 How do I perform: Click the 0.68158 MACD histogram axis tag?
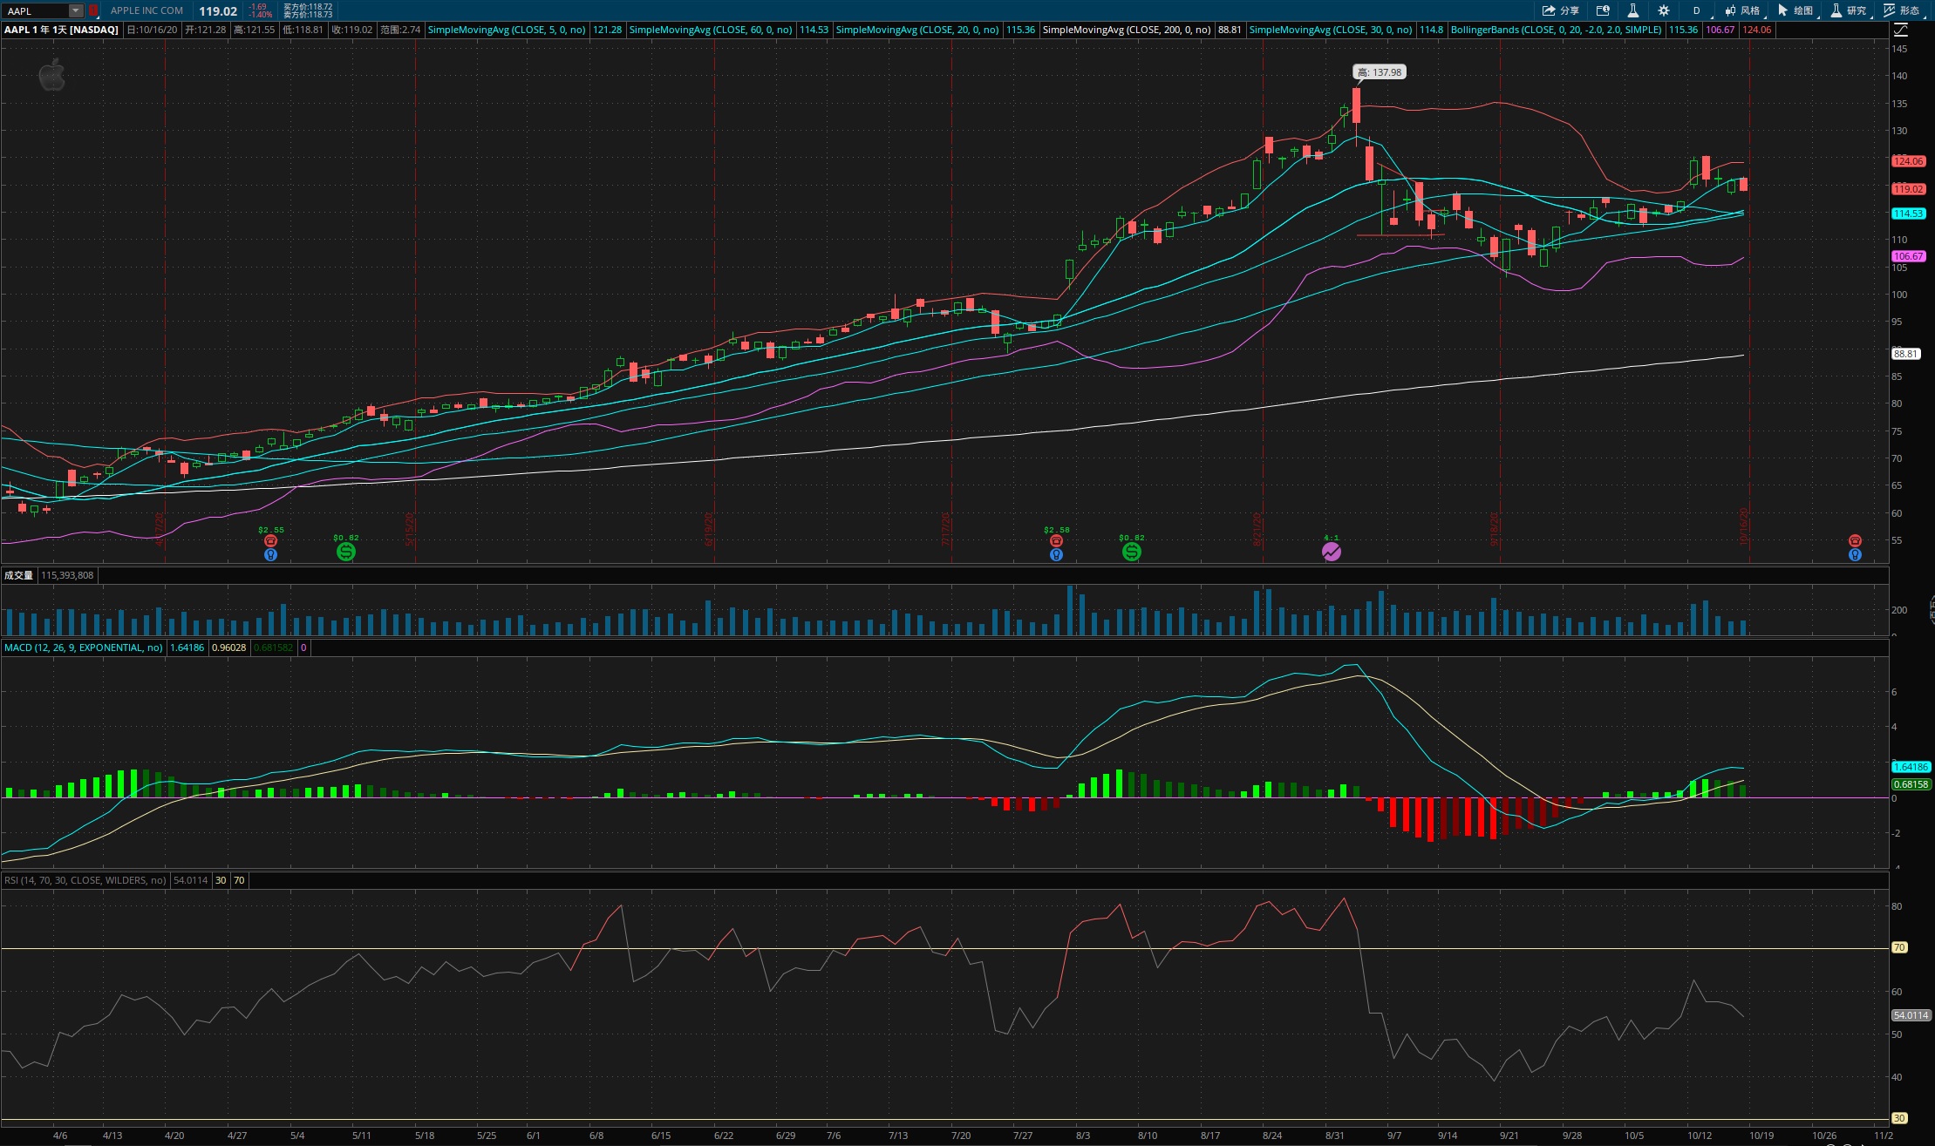click(x=1911, y=784)
